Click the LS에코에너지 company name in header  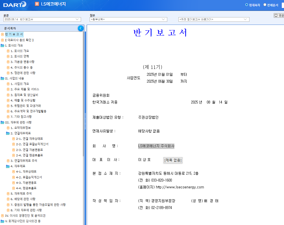(53, 4)
